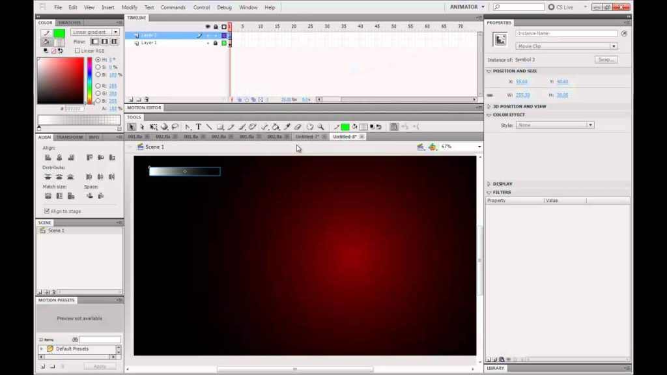The height and width of the screenshot is (375, 667).
Task: Select the S saturation radio button
Action: tap(98, 67)
